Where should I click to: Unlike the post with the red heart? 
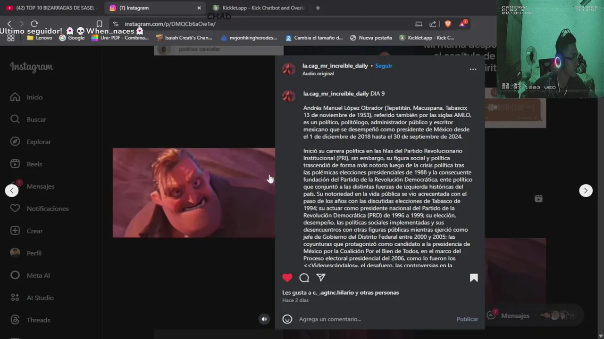(x=287, y=278)
